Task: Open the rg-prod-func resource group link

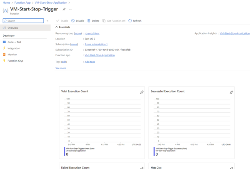Action: point(92,33)
